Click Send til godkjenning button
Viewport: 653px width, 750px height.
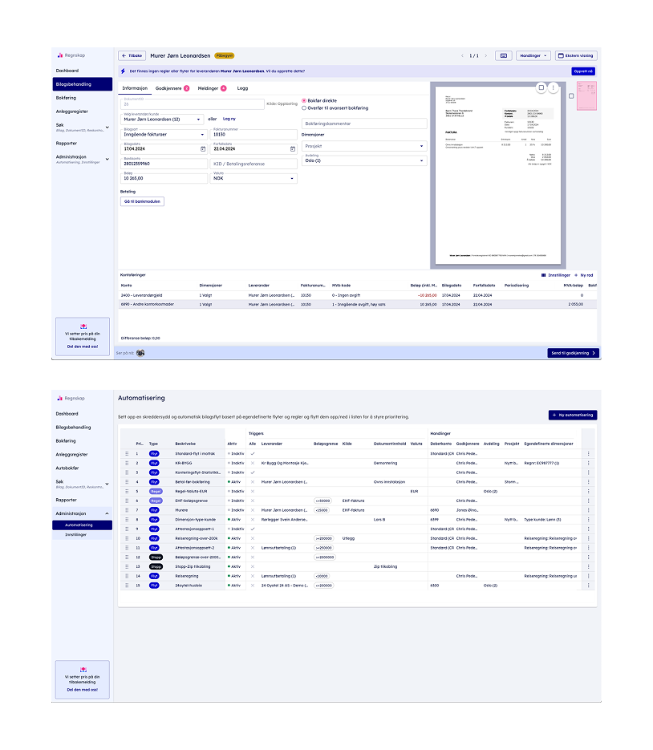[x=574, y=353]
